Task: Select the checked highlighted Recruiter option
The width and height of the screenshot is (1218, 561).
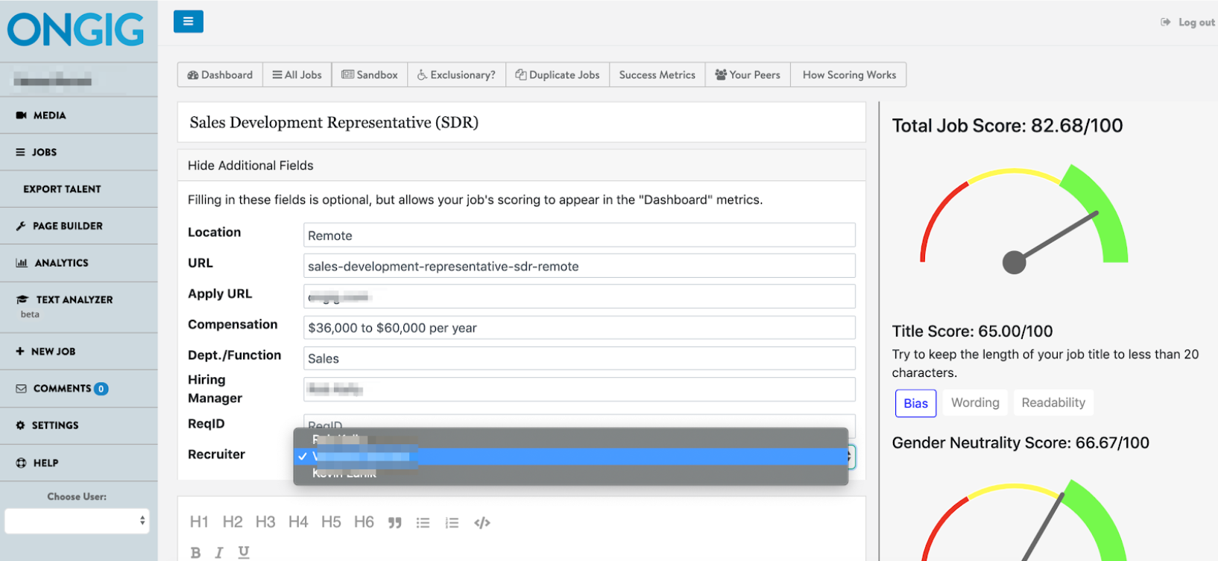Action: 571,456
